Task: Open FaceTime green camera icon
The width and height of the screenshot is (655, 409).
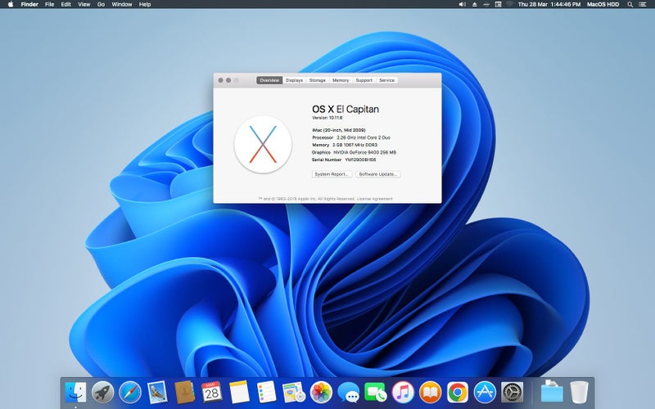Action: [376, 393]
